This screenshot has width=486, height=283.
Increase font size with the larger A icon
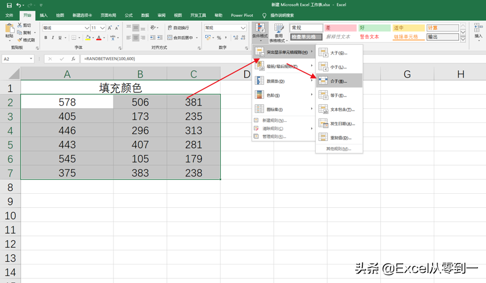pyautogui.click(x=110, y=28)
